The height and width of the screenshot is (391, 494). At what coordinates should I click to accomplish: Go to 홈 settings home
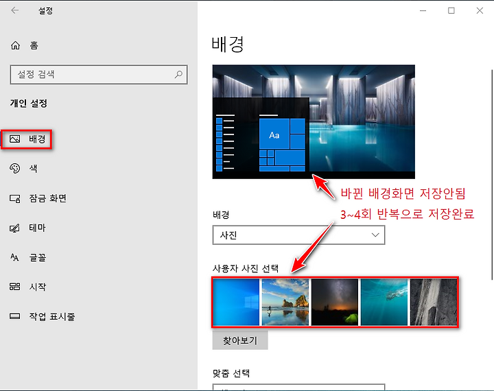pyautogui.click(x=34, y=45)
